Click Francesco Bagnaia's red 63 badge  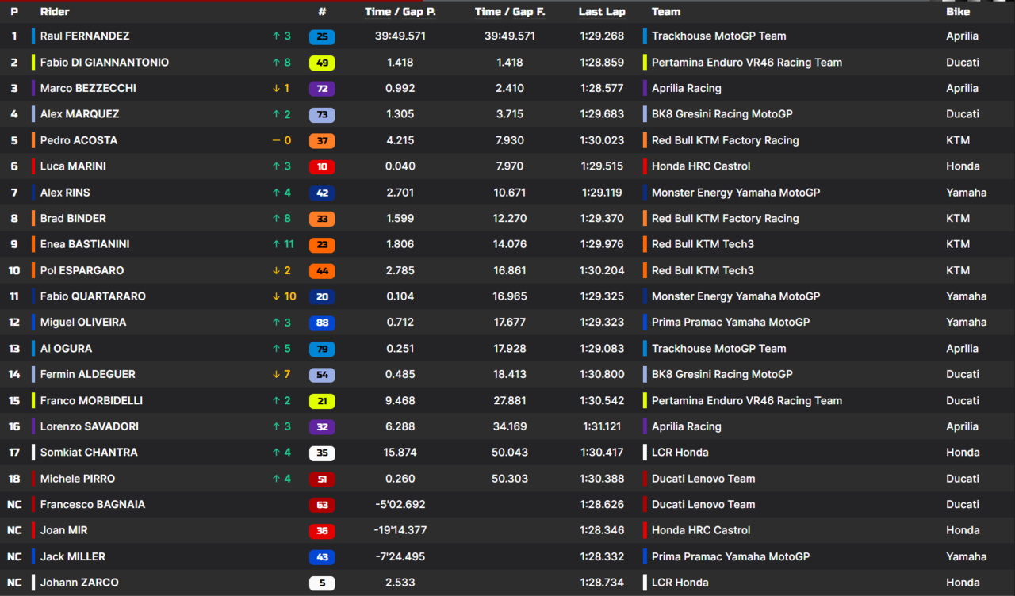[322, 505]
